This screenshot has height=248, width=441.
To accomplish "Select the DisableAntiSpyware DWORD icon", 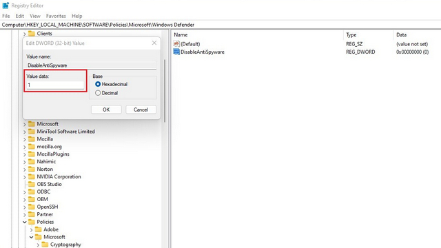I will [x=176, y=52].
